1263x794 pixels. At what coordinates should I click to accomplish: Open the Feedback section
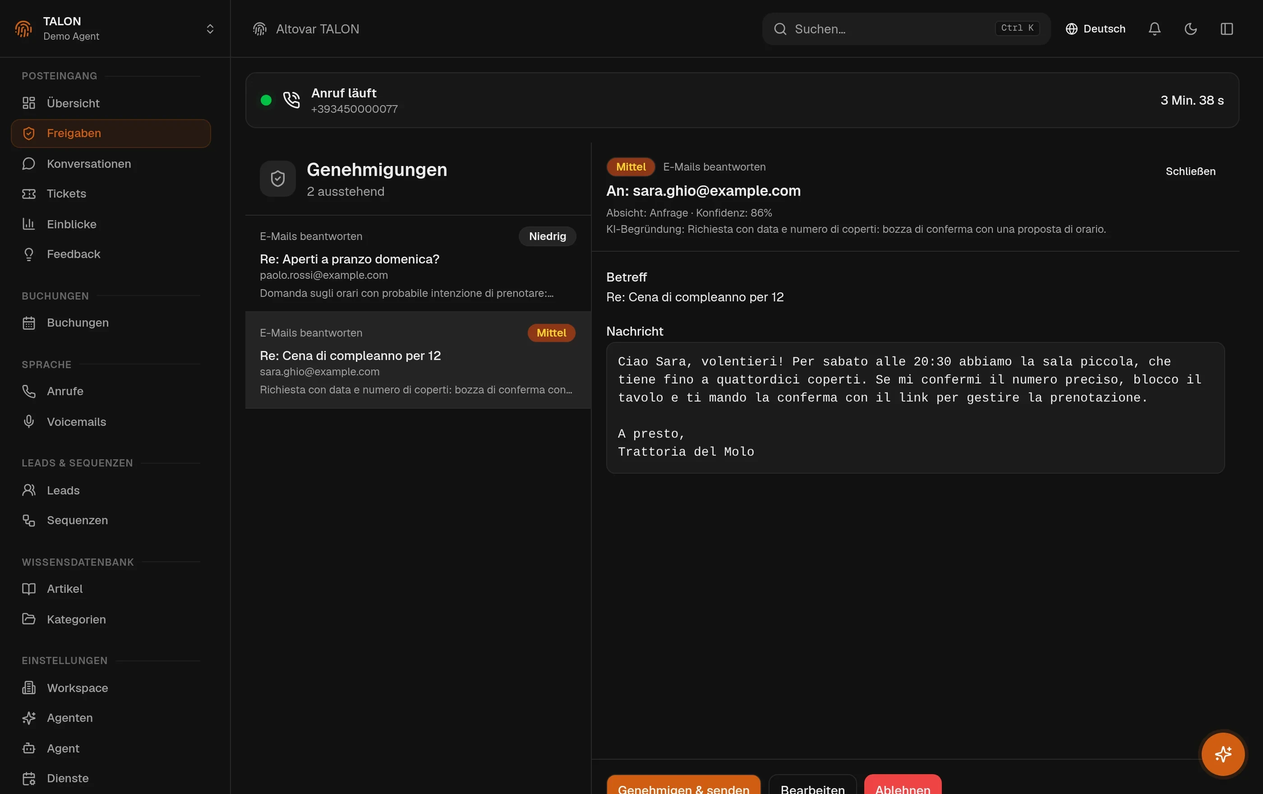111,254
